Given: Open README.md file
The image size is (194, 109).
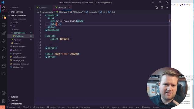Looking at the screenshot, I should (18, 67).
